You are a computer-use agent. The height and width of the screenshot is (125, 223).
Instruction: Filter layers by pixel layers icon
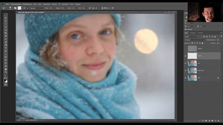[204, 37]
